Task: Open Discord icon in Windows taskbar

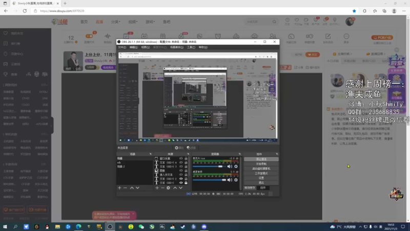Action: [x=204, y=226]
